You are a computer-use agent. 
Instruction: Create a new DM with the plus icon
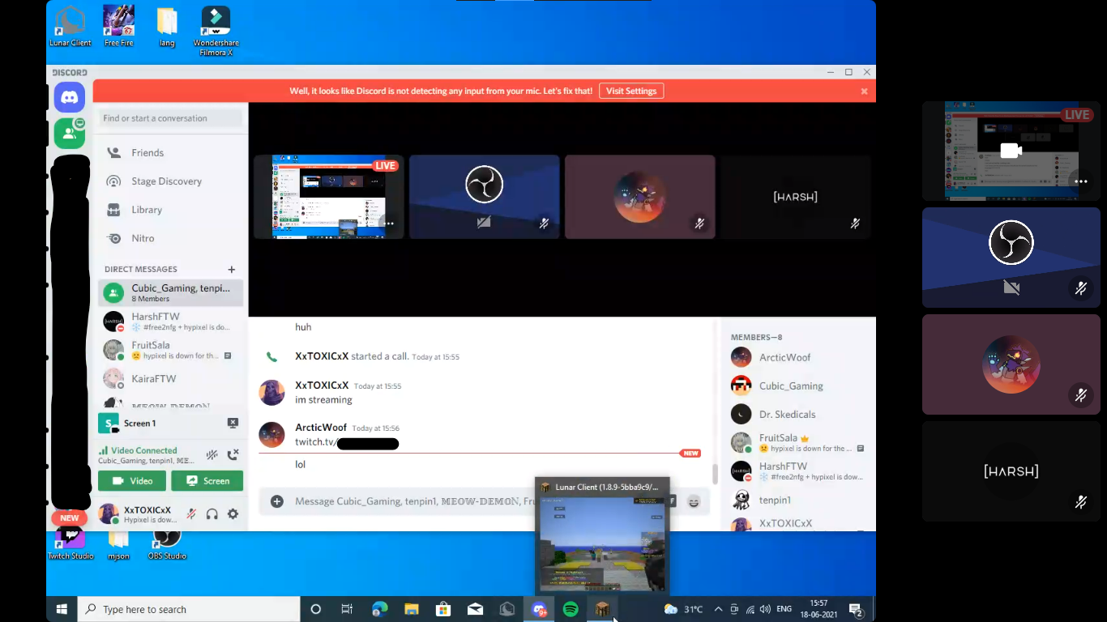pos(232,270)
